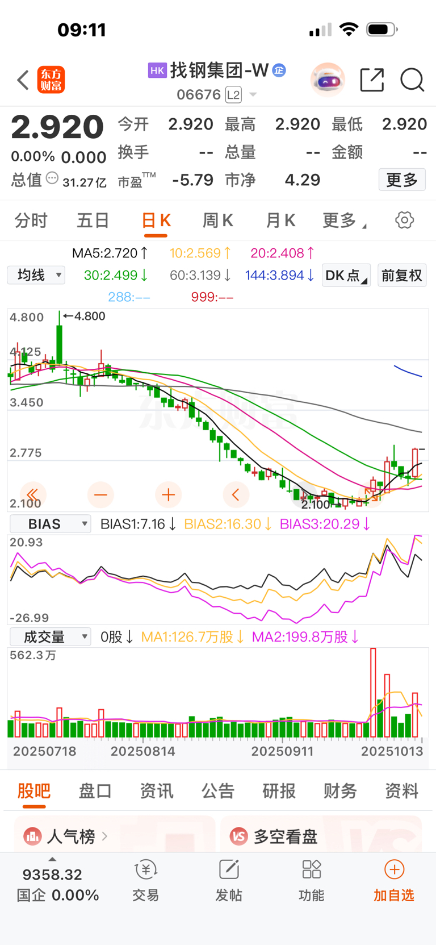Tap the HK market badge

[x=157, y=70]
